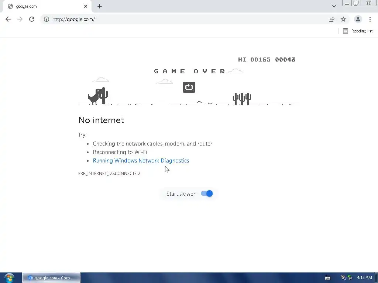Open the Reading list panel
This screenshot has height=283, width=378.
(x=357, y=31)
